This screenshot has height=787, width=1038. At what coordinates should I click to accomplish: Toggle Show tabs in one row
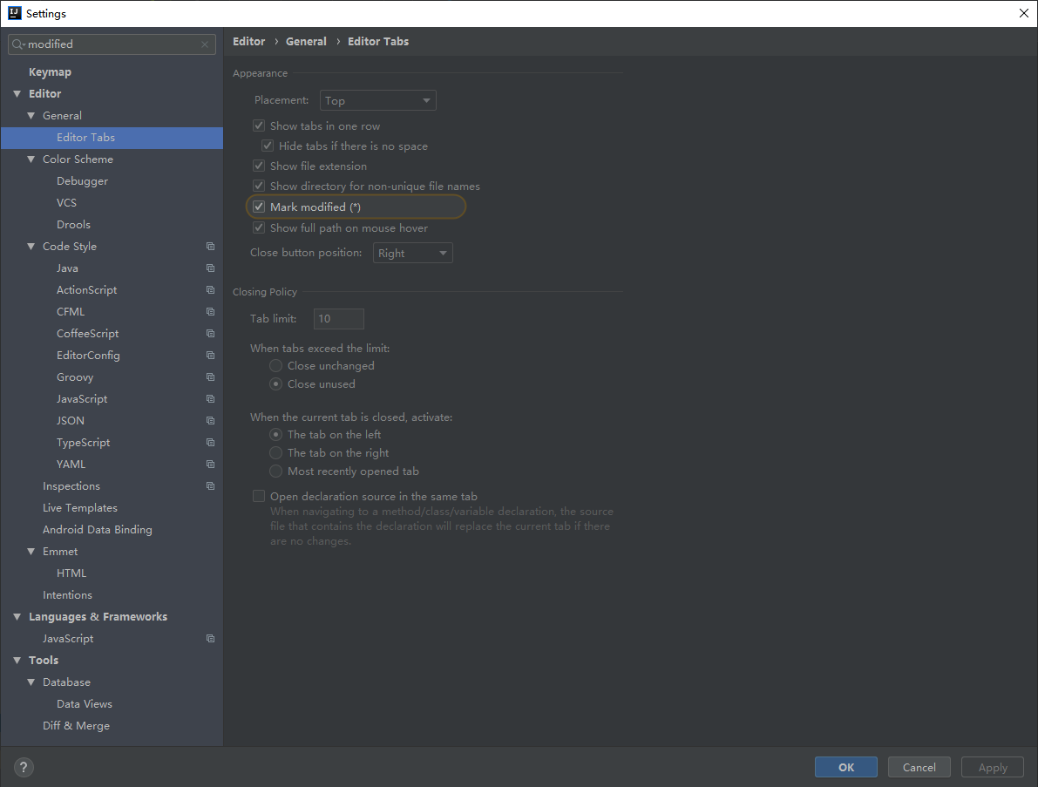click(259, 126)
